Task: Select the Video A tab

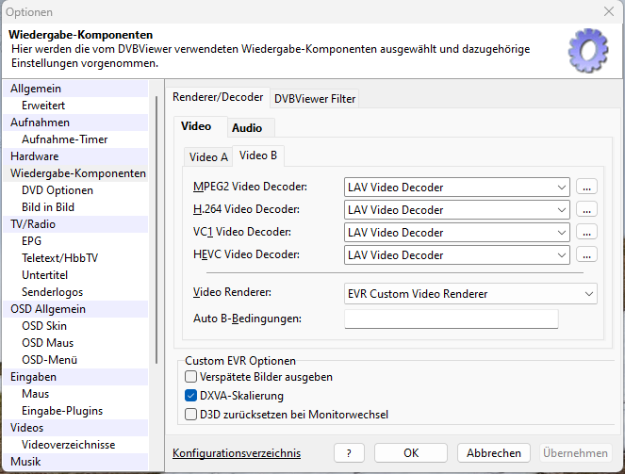Action: coord(208,157)
